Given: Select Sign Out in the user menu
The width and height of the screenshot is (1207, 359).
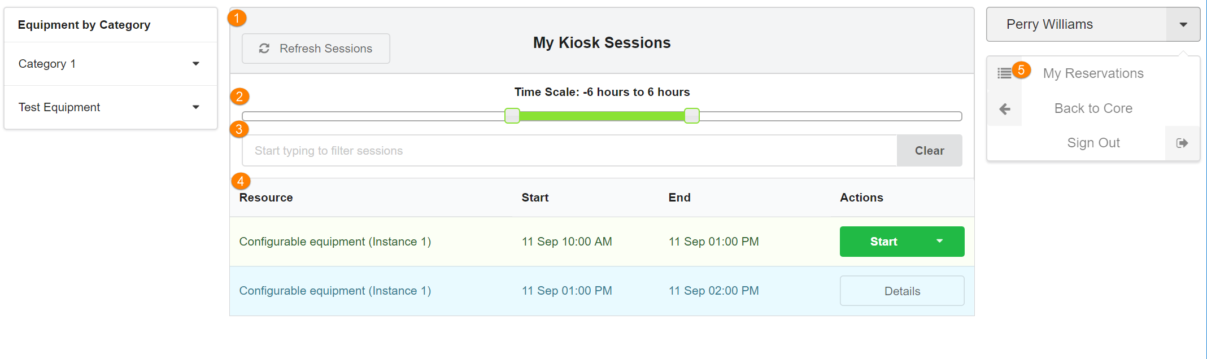Looking at the screenshot, I should click(x=1093, y=143).
